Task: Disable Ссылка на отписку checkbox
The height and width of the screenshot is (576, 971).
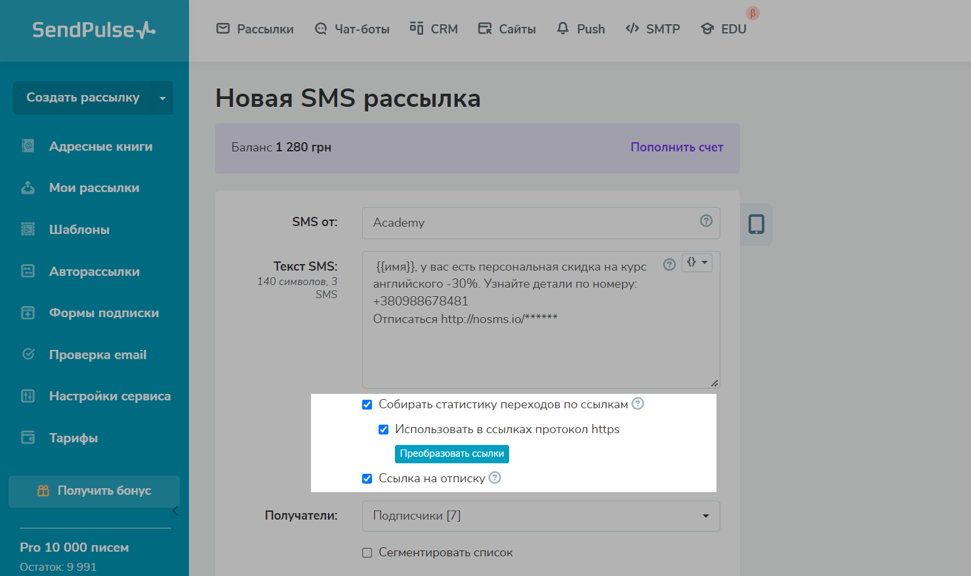Action: pyautogui.click(x=367, y=478)
